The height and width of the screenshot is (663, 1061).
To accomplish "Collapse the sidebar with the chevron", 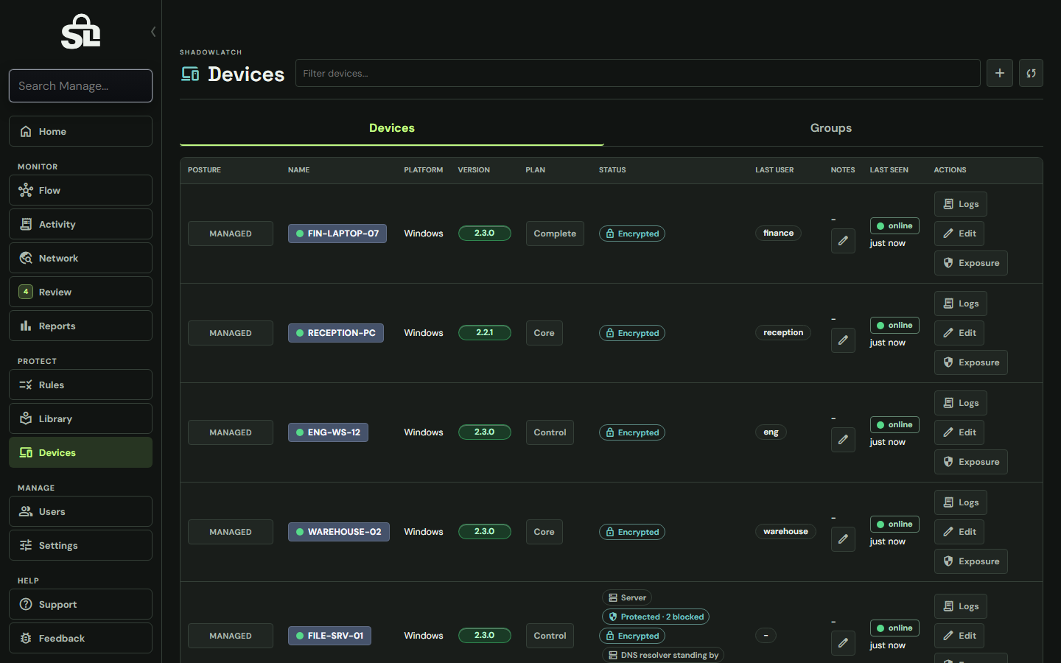I will tap(153, 32).
